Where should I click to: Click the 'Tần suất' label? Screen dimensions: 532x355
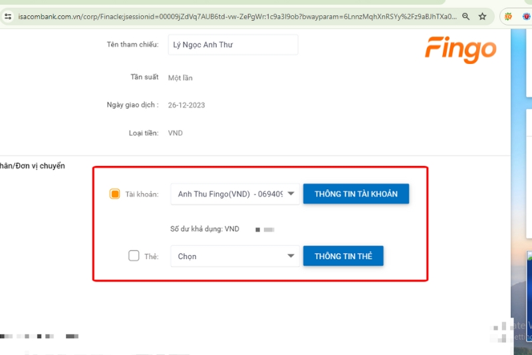tap(144, 77)
